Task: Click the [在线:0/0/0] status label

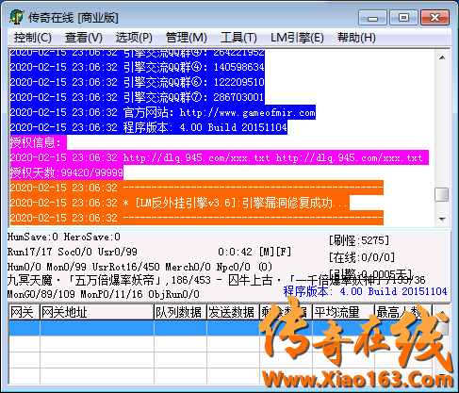Action: tap(362, 257)
